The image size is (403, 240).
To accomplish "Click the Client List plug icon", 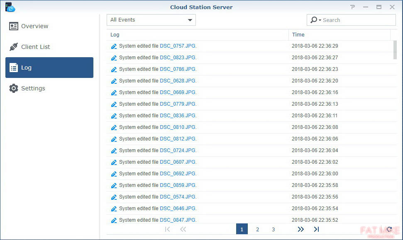I will click(14, 47).
